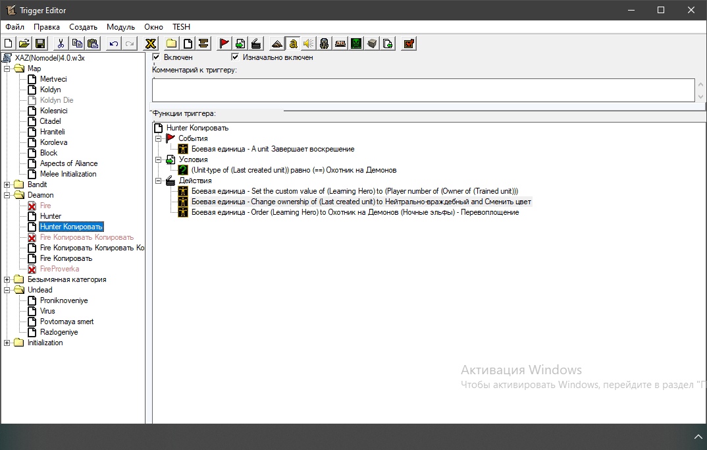Screen dimensions: 707x450
Task: Expand the Безымянная категория folder
Action: [x=7, y=279]
